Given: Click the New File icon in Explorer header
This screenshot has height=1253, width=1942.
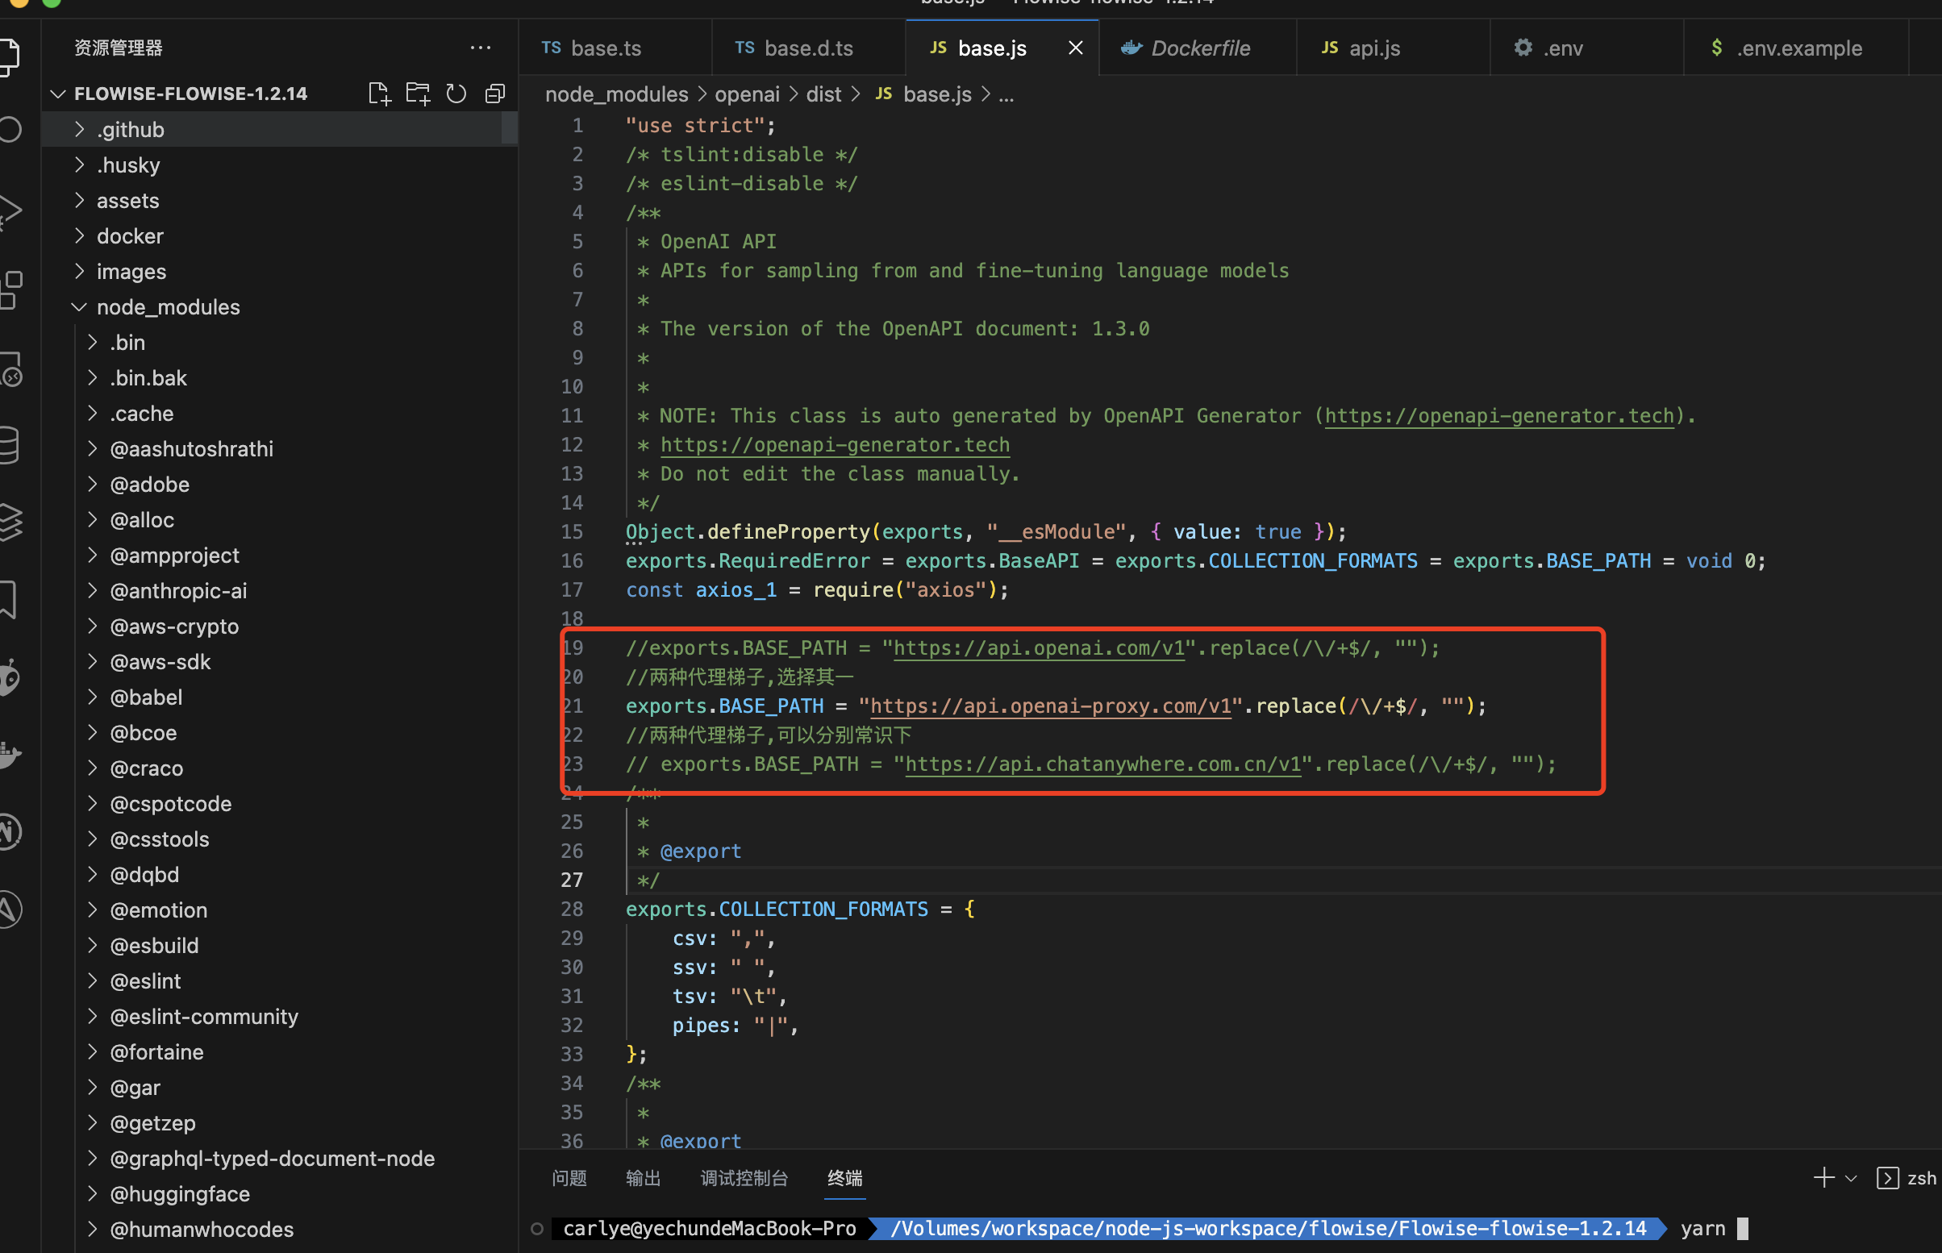Looking at the screenshot, I should point(378,94).
